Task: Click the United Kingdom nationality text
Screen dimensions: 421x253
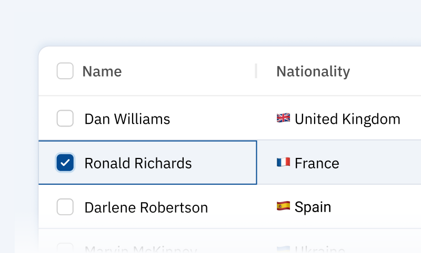Action: 347,119
